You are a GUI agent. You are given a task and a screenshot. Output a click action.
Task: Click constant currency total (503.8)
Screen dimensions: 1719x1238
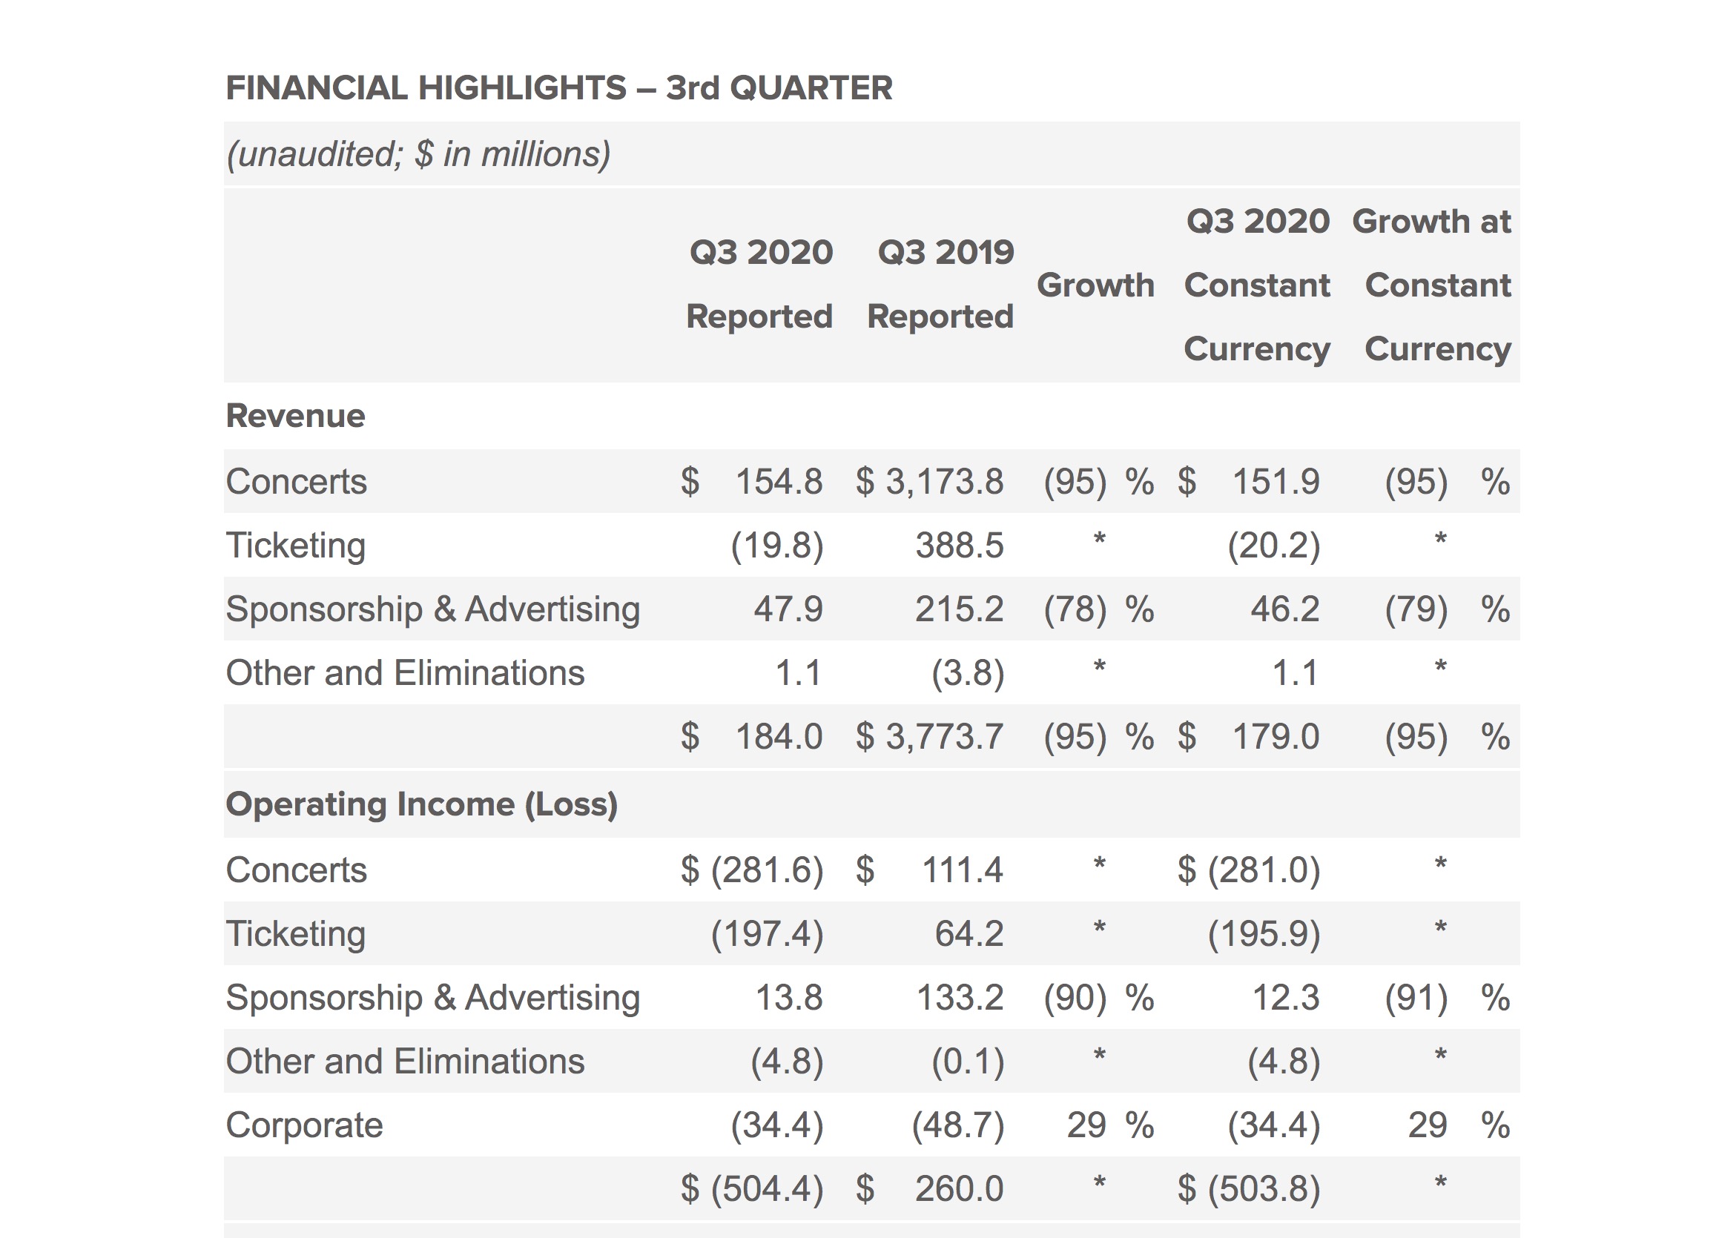1264,1189
